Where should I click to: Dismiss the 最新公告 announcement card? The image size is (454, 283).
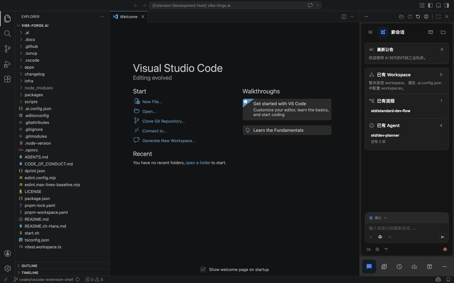(x=442, y=49)
